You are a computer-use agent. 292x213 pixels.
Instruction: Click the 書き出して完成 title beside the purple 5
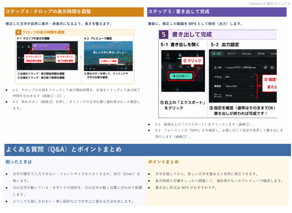[x=192, y=34]
